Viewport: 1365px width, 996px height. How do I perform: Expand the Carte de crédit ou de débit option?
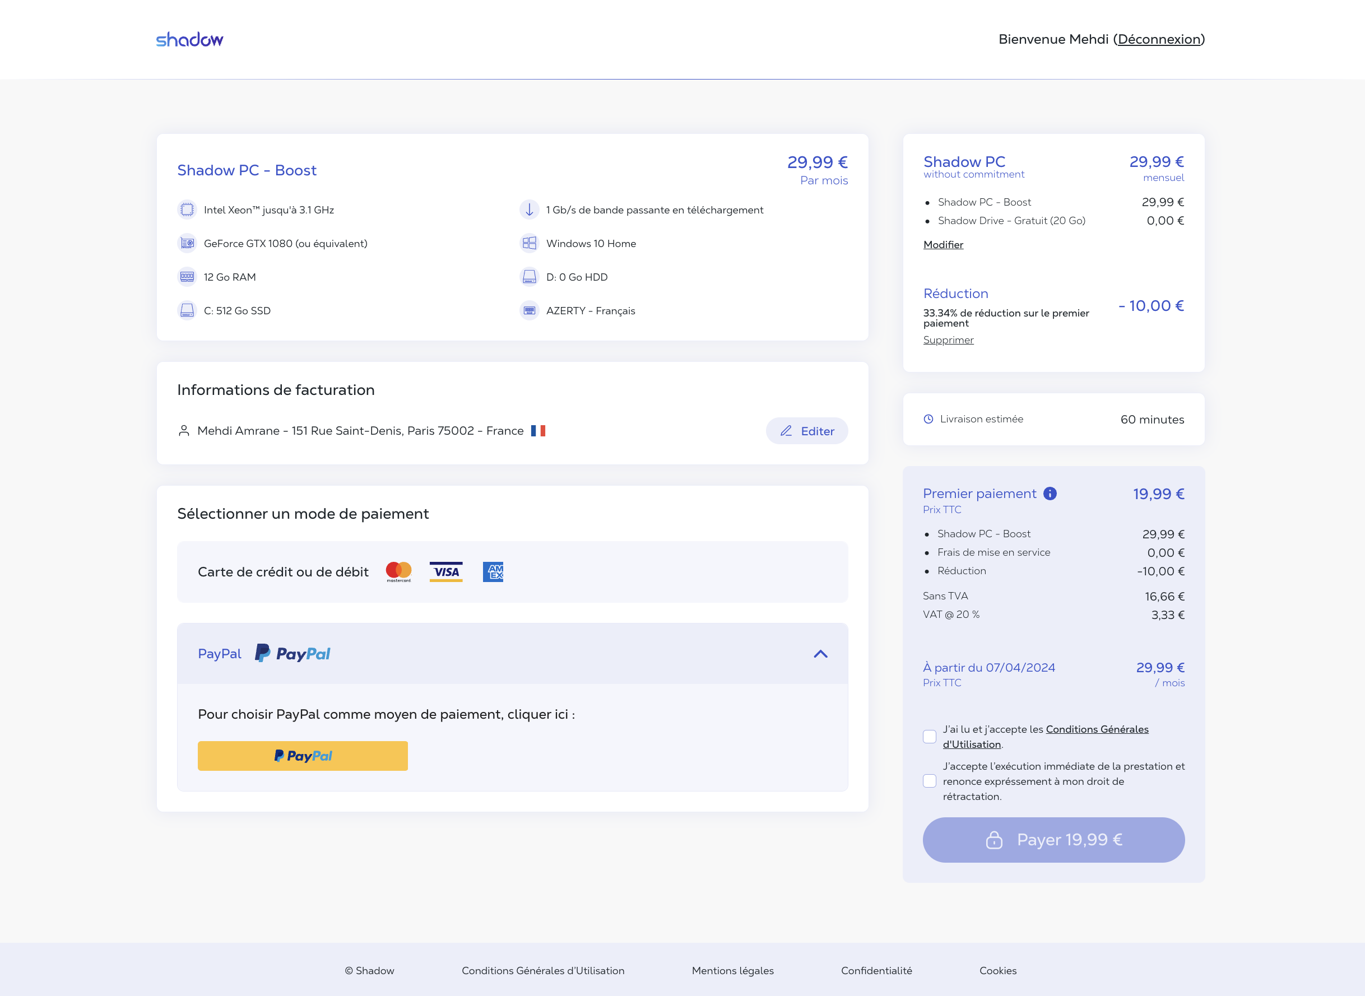coord(513,571)
